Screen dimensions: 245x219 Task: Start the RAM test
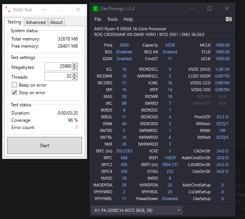tap(45, 146)
